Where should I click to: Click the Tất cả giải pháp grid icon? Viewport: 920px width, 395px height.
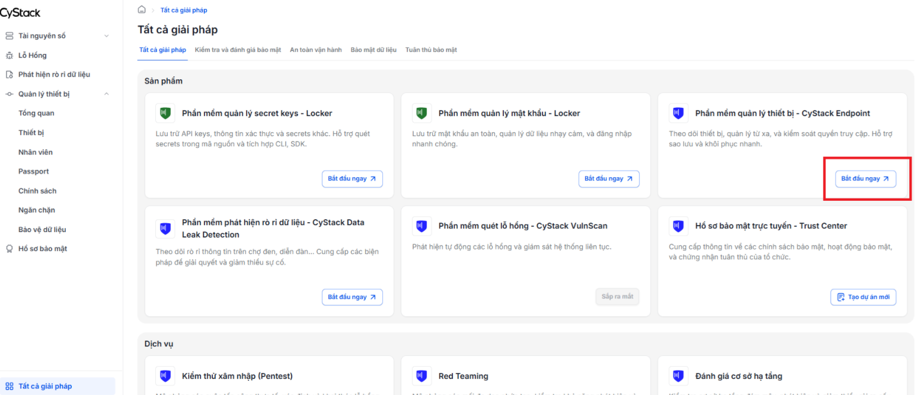9,386
